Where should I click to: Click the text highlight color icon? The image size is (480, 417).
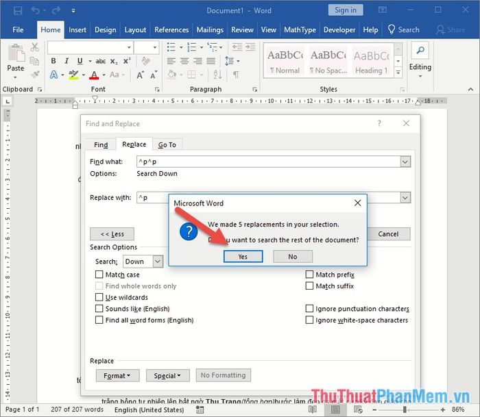tap(73, 75)
